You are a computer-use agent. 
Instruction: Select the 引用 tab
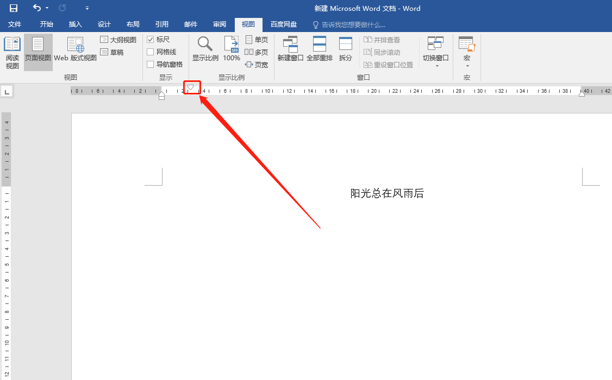(162, 24)
